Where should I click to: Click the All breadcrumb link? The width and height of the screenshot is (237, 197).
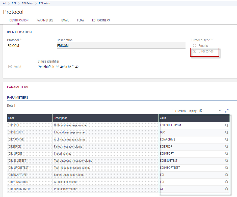point(5,3)
